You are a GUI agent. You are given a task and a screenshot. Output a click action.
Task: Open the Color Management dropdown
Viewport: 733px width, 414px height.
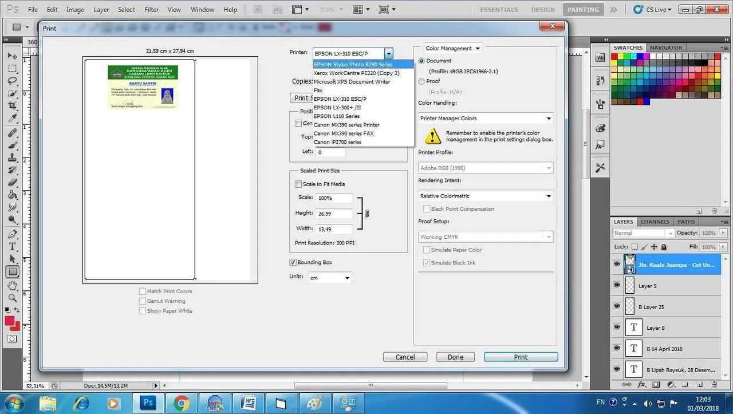[452, 48]
